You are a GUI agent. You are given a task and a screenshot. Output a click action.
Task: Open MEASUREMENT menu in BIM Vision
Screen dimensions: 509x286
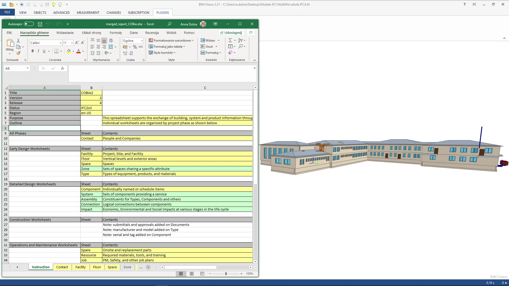88,12
